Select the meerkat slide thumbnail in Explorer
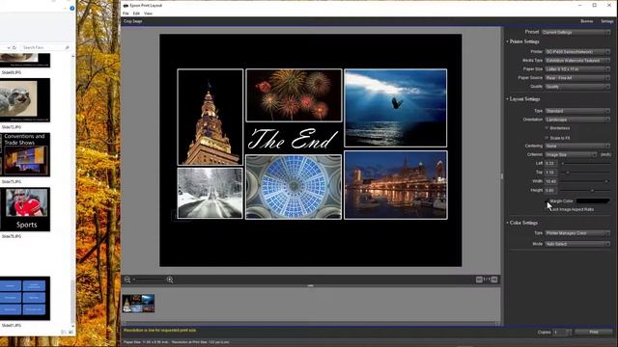 click(x=25, y=100)
